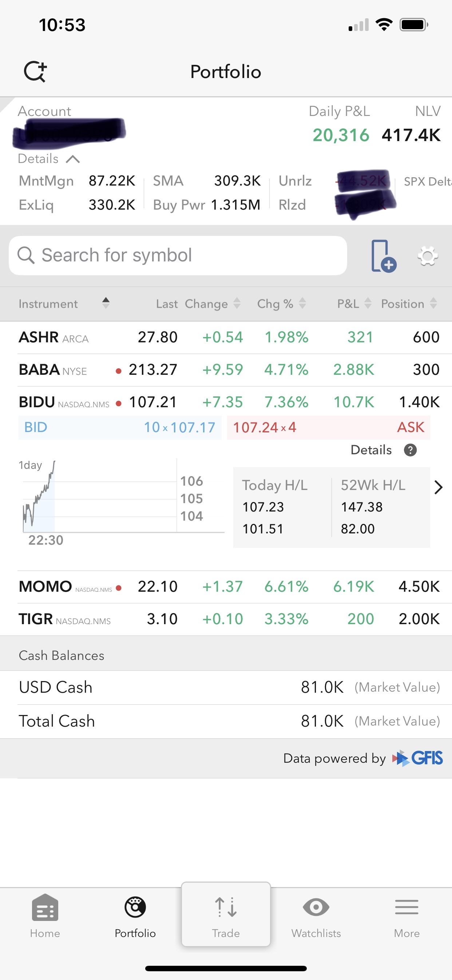This screenshot has width=452, height=980.
Task: Tap MOMO position value 4.50K
Action: [x=419, y=587]
